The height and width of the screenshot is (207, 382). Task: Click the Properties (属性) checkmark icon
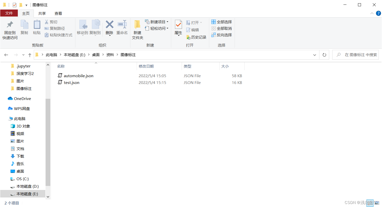point(178,25)
